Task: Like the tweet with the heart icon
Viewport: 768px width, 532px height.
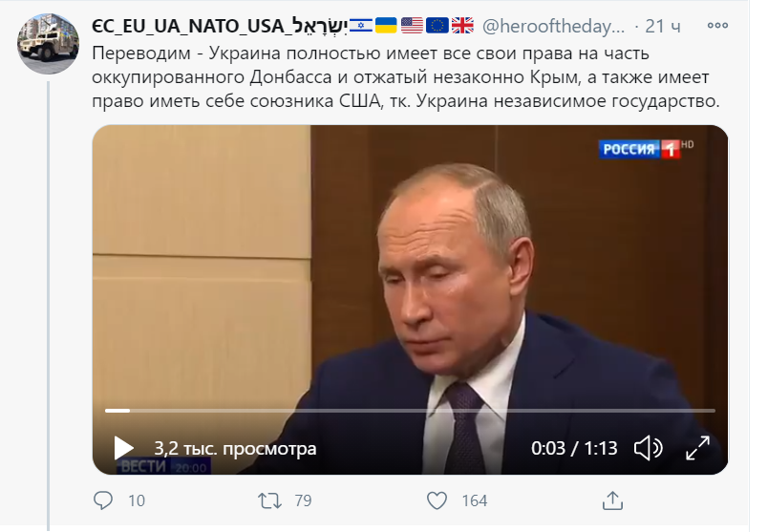Action: tap(437, 500)
